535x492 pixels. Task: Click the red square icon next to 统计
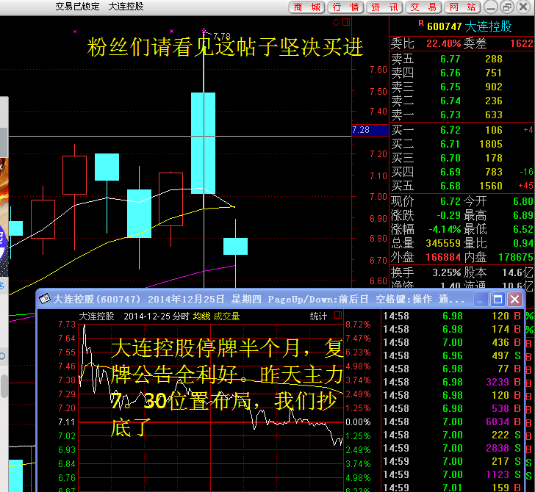pos(338,315)
